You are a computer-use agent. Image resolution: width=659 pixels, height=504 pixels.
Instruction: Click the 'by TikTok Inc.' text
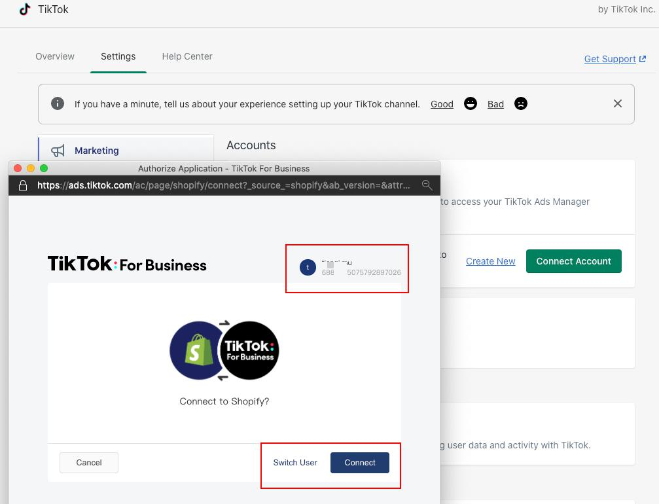click(x=626, y=9)
